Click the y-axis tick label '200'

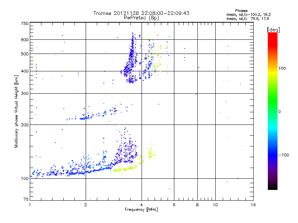pyautogui.click(x=25, y=125)
